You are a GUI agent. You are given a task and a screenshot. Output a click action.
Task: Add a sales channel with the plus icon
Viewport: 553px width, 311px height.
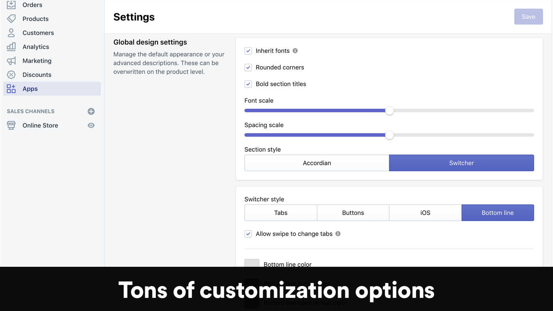click(x=91, y=111)
